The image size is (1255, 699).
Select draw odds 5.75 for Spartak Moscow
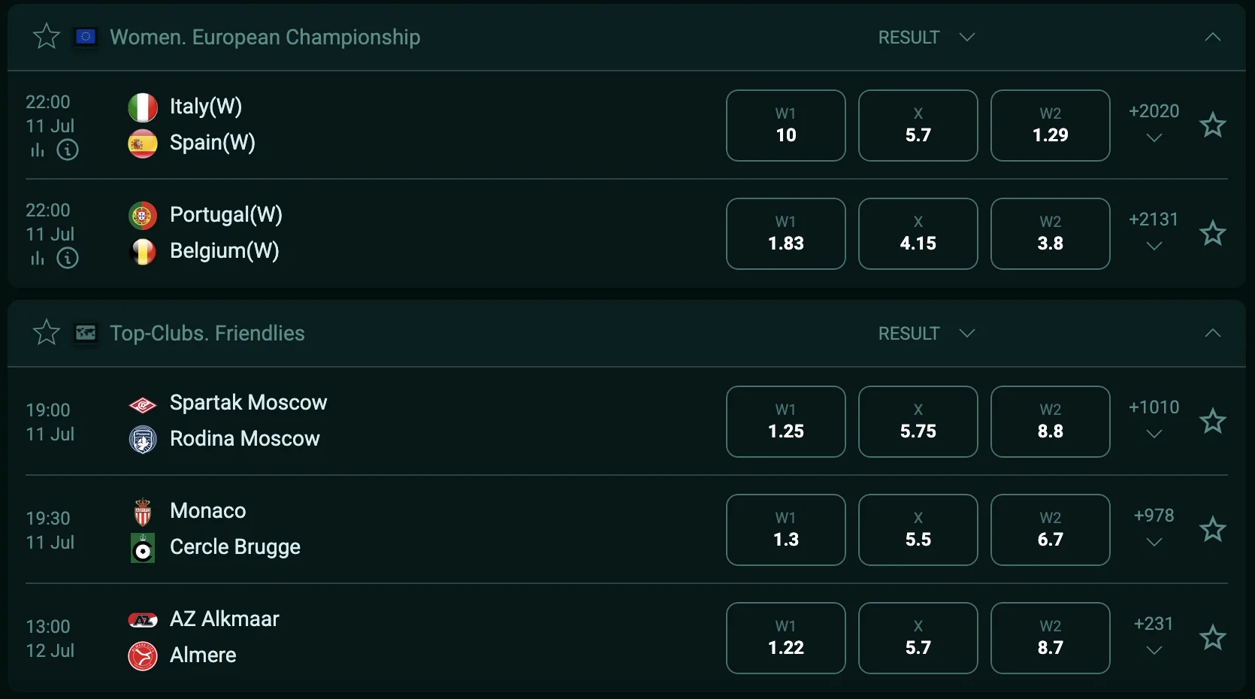(x=918, y=422)
